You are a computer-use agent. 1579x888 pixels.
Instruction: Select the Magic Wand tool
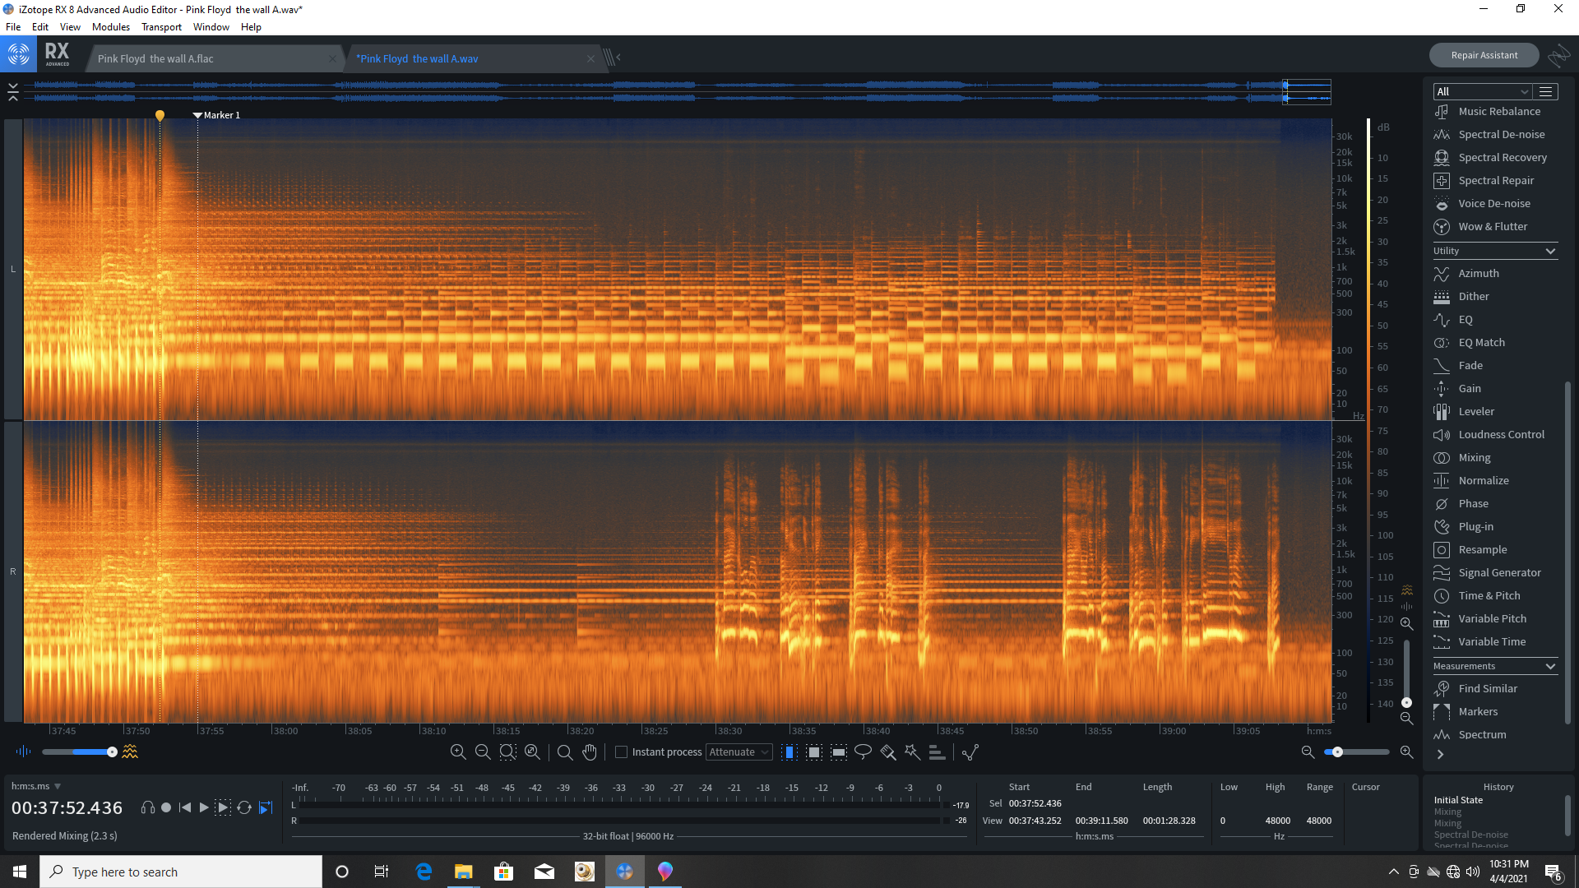pyautogui.click(x=912, y=752)
